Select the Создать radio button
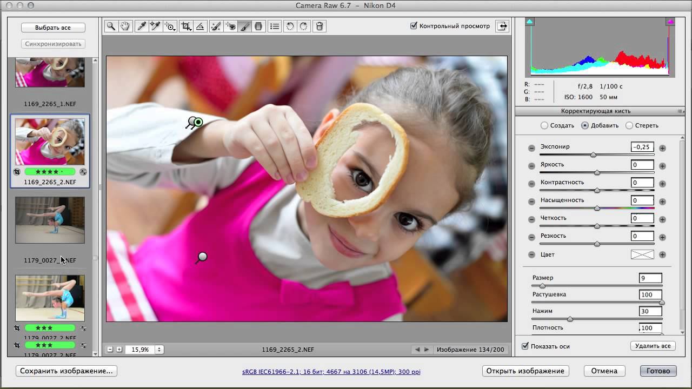This screenshot has width=692, height=389. tap(544, 125)
